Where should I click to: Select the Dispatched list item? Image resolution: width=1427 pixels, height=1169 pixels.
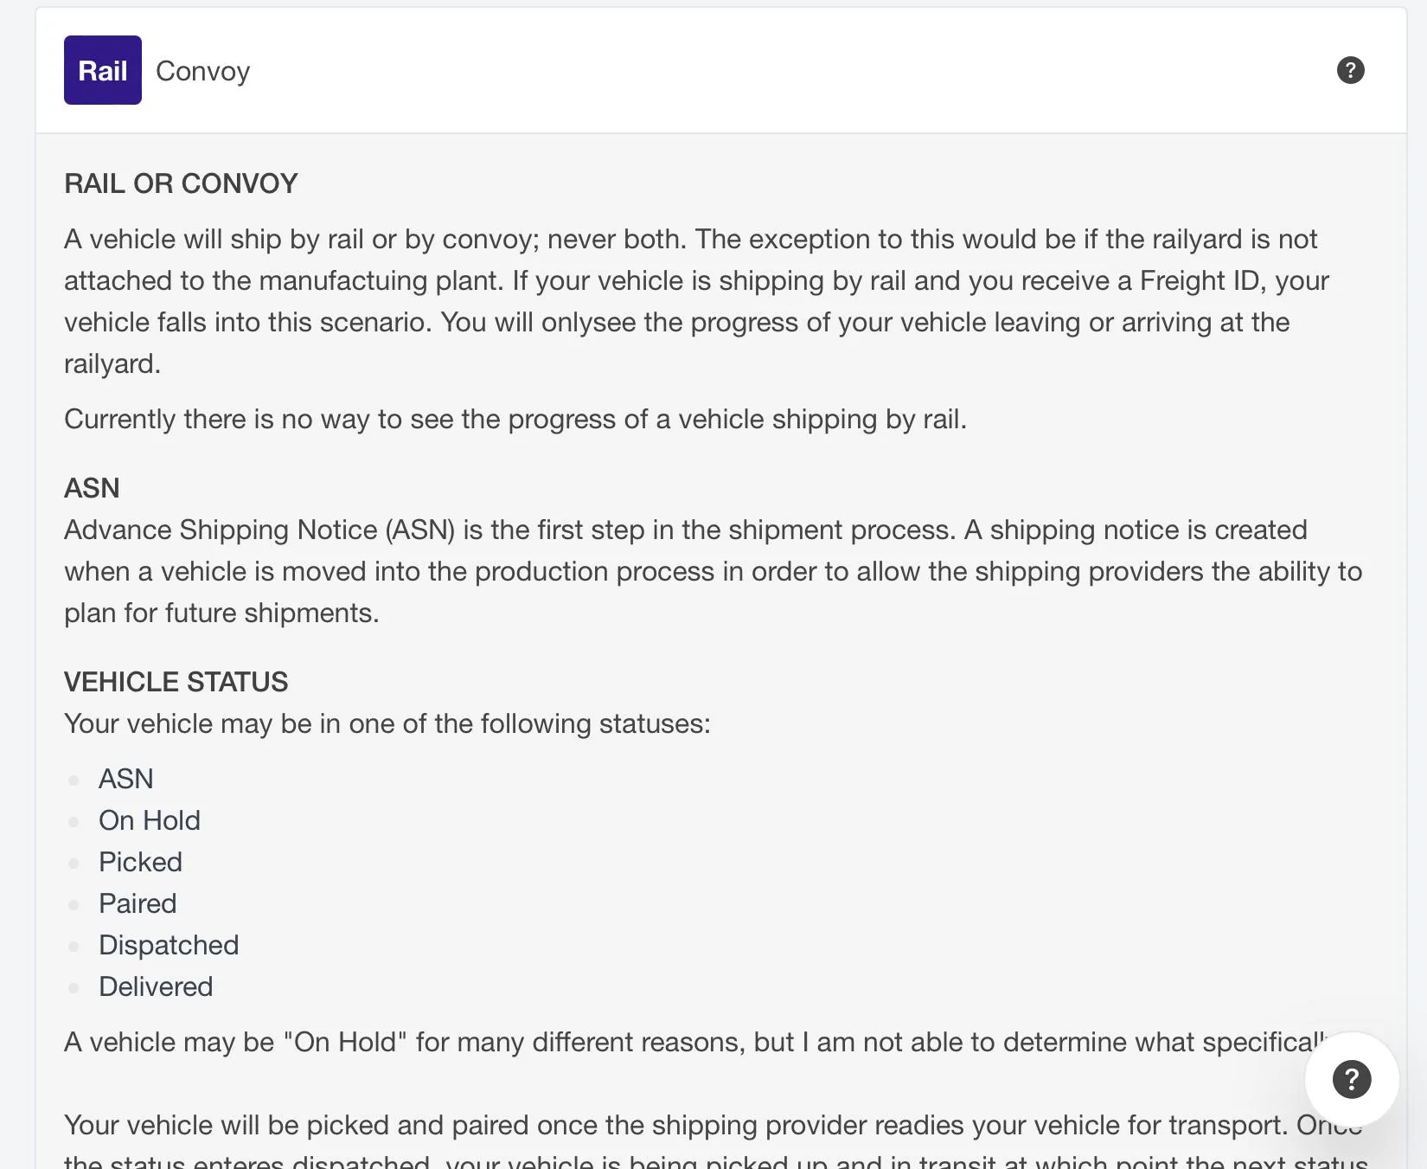(x=169, y=945)
